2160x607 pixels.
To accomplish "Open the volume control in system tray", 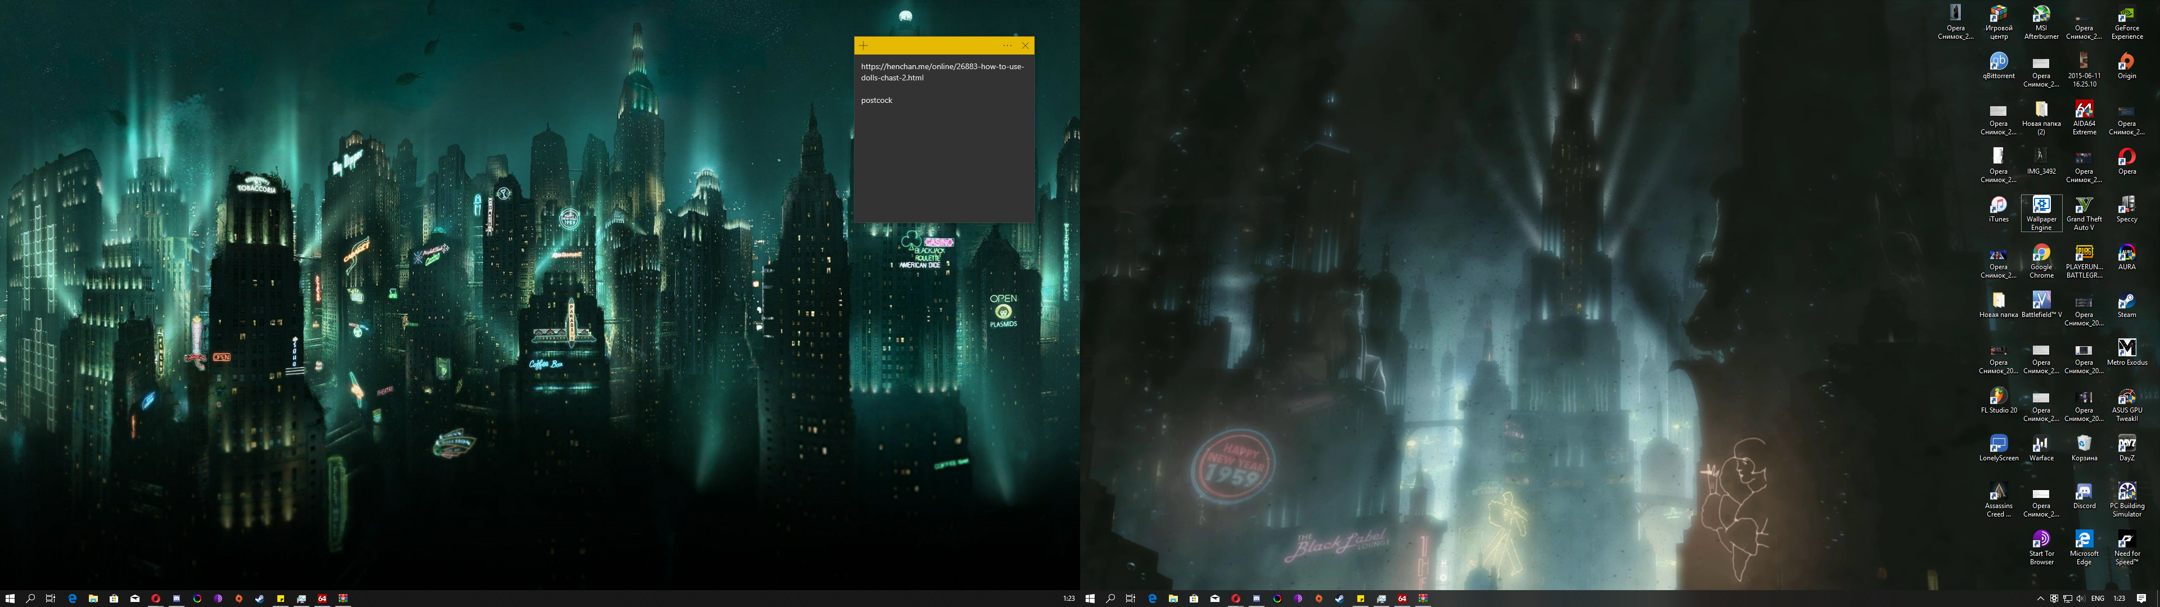I will pyautogui.click(x=2080, y=599).
